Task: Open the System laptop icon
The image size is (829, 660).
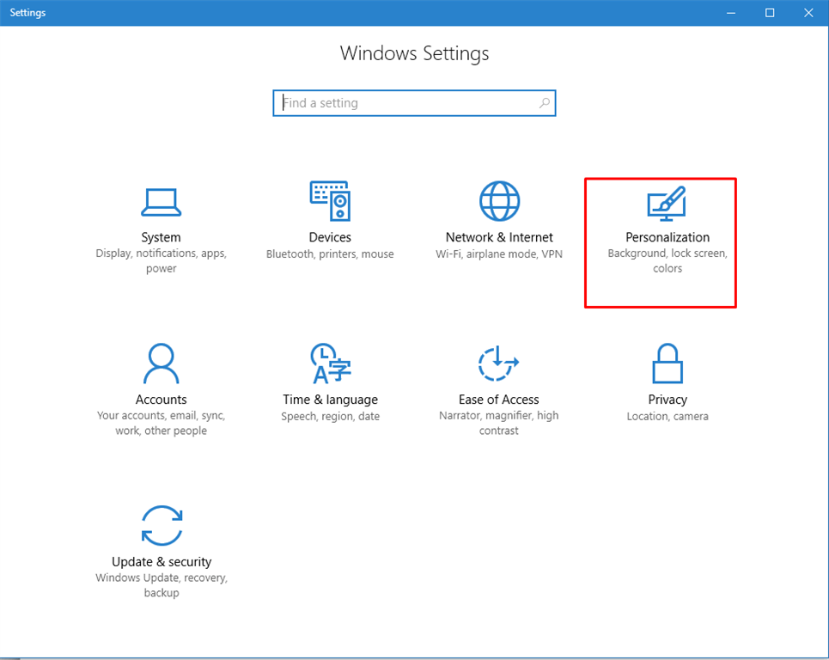Action: click(162, 202)
